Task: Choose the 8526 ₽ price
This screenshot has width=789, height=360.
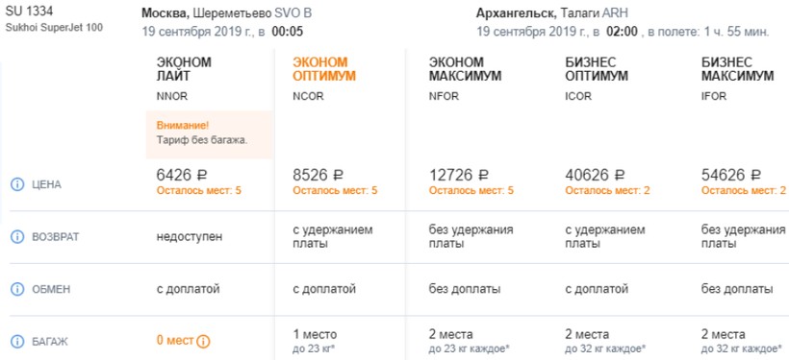Action: pos(318,176)
